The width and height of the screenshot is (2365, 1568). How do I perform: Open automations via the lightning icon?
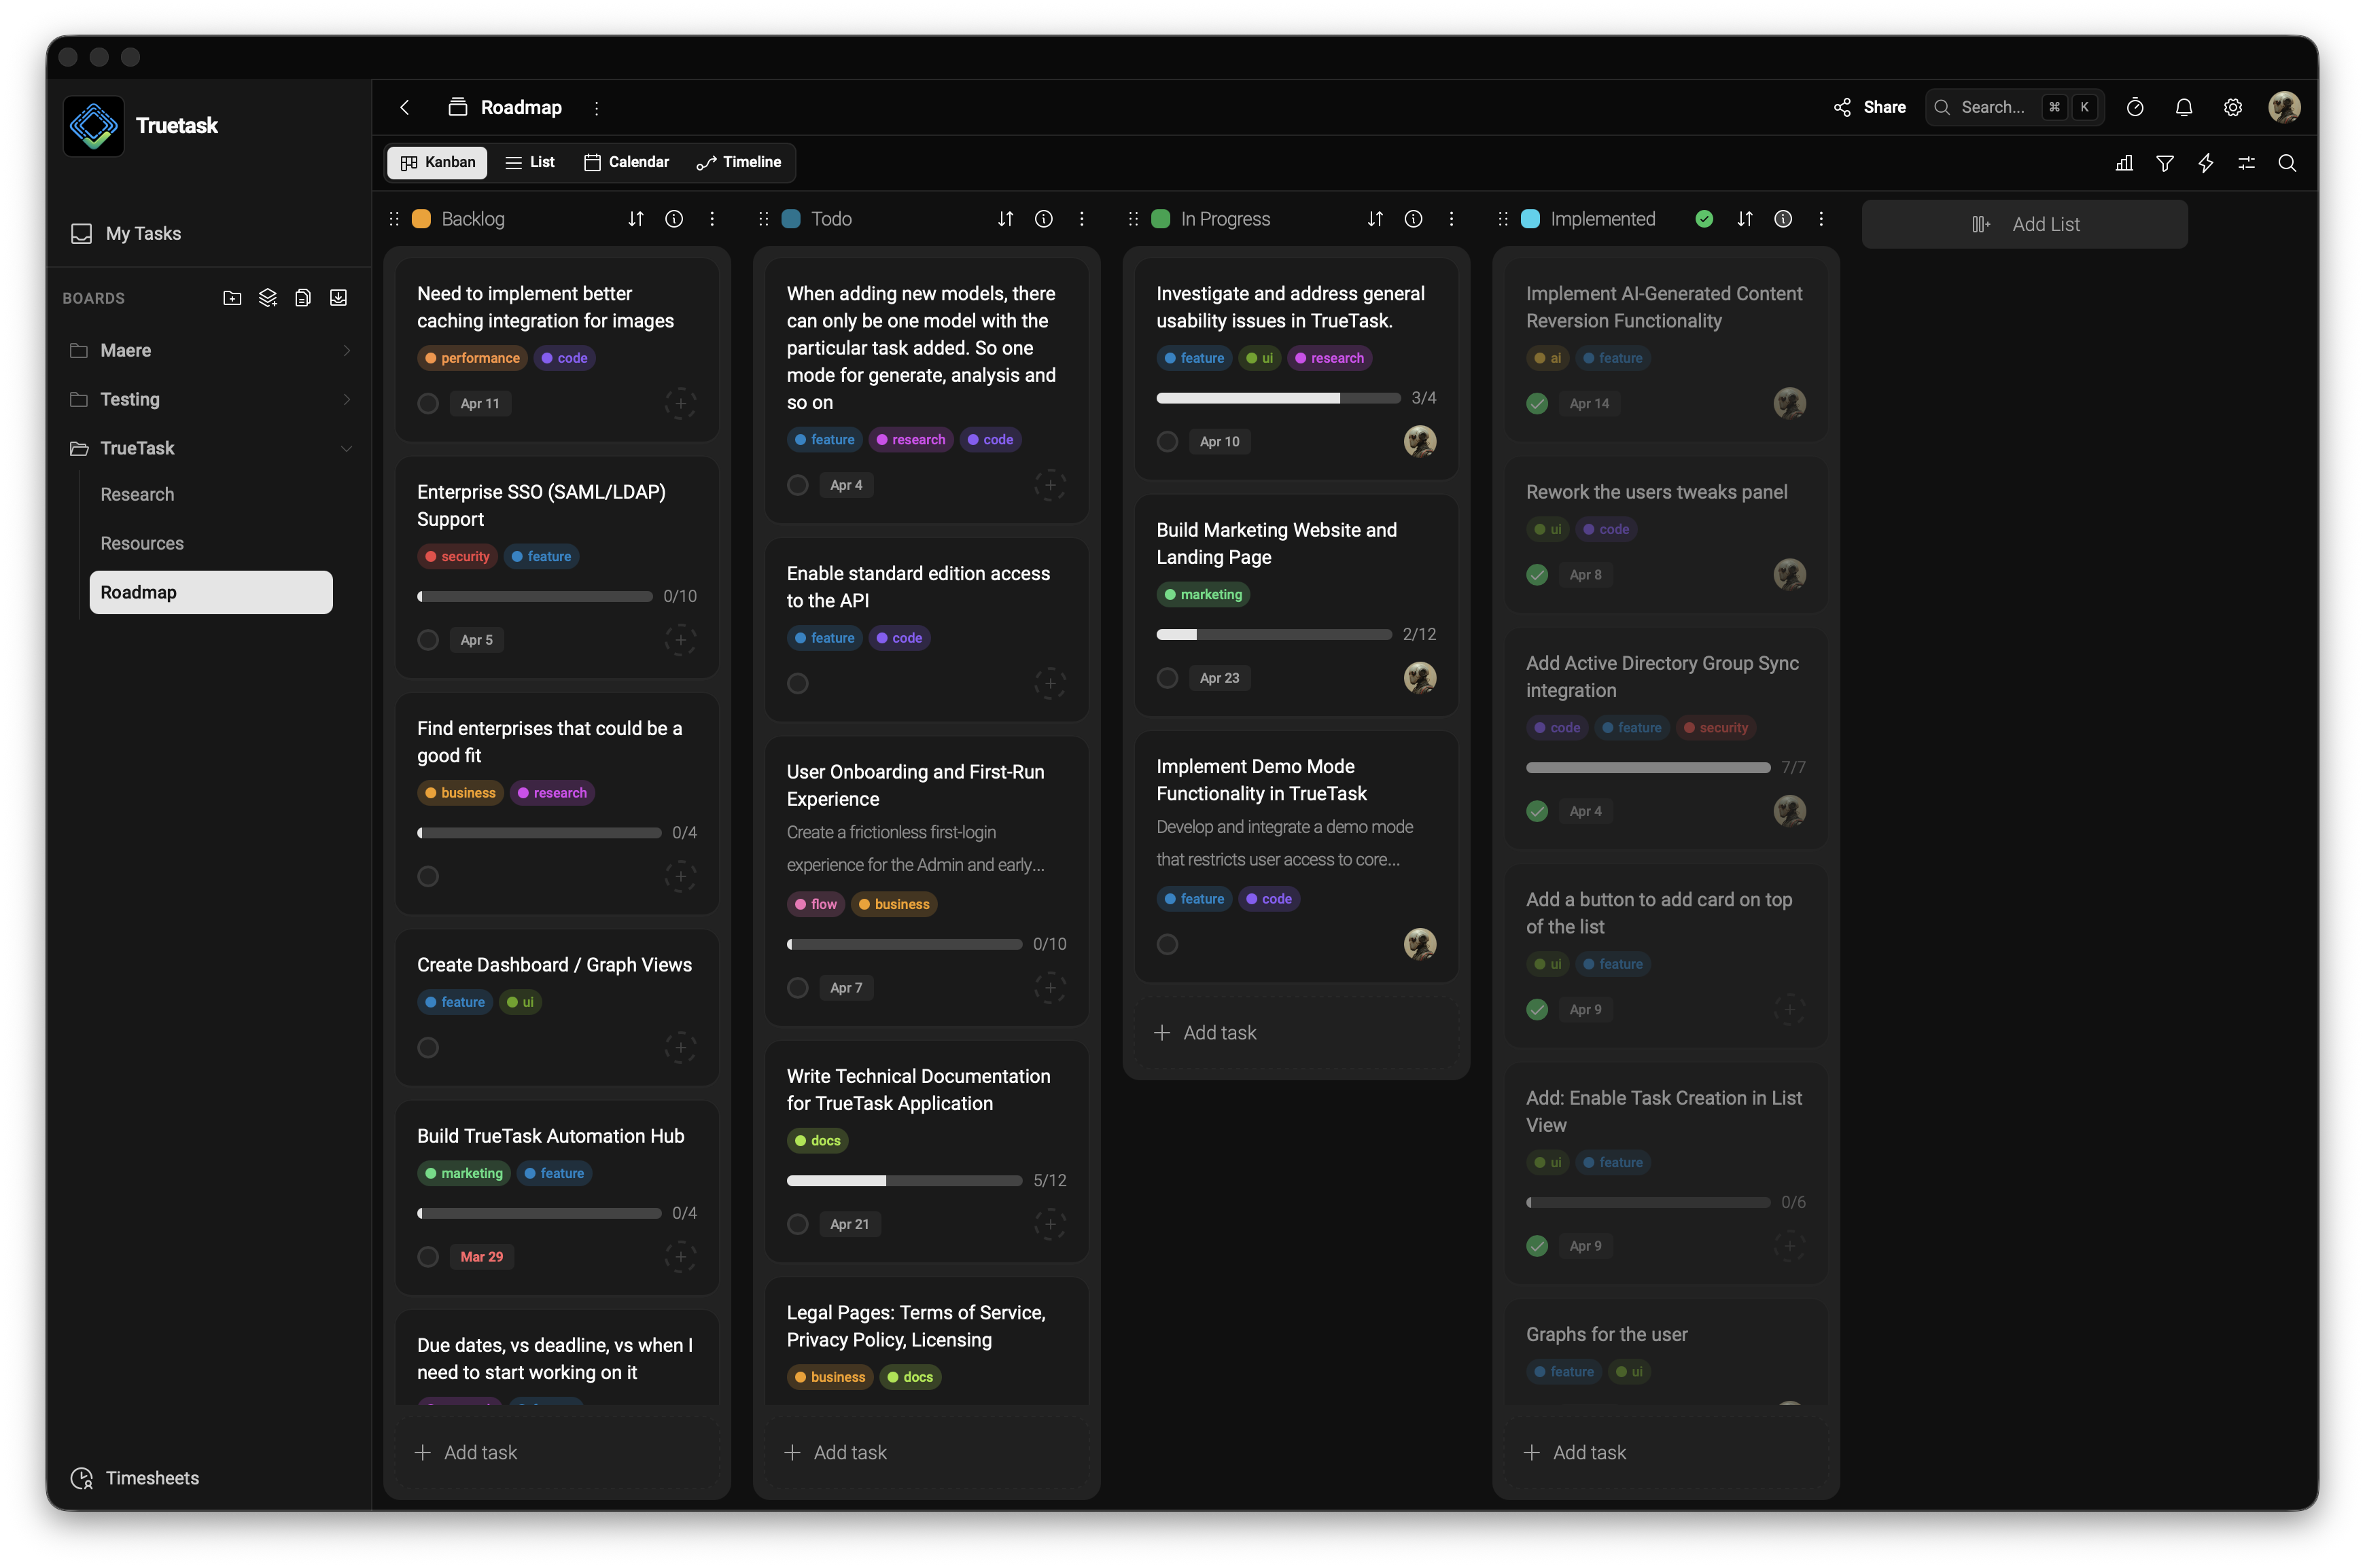pos(2206,162)
